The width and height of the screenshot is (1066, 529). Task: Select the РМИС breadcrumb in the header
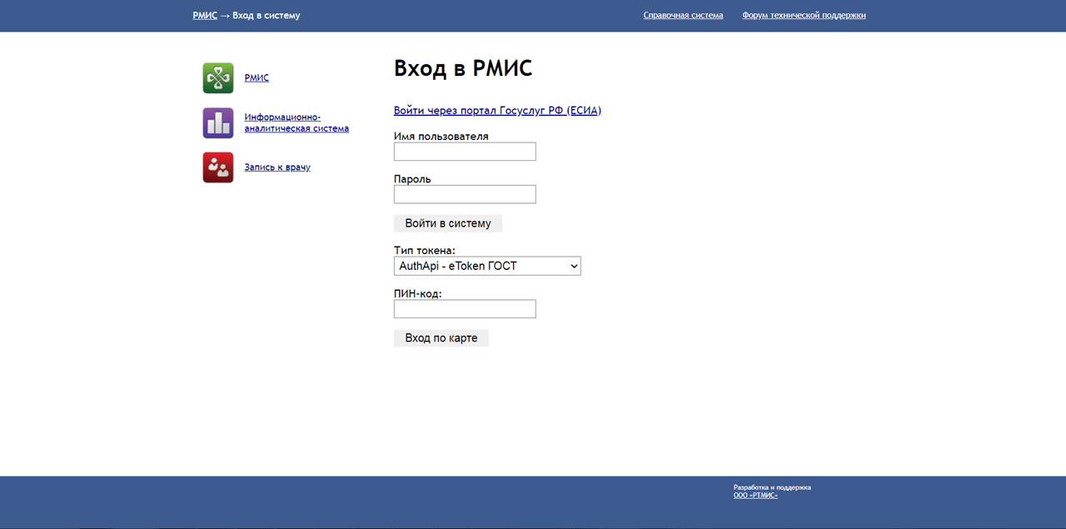point(205,16)
